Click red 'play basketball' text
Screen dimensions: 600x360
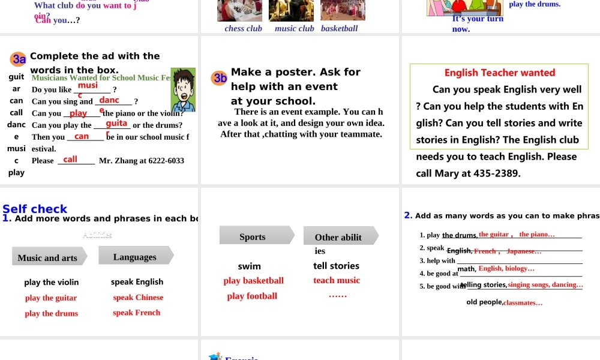click(254, 281)
